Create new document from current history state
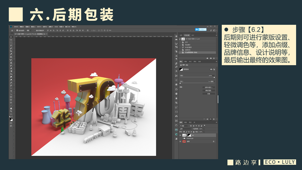Image resolution: width=302 pixels, height=170 pixels. [x=207, y=58]
